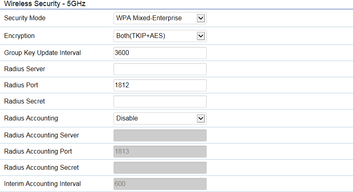This screenshot has width=353, height=192.
Task: Click the Radius Port field showing 1812
Action: pyautogui.click(x=160, y=85)
